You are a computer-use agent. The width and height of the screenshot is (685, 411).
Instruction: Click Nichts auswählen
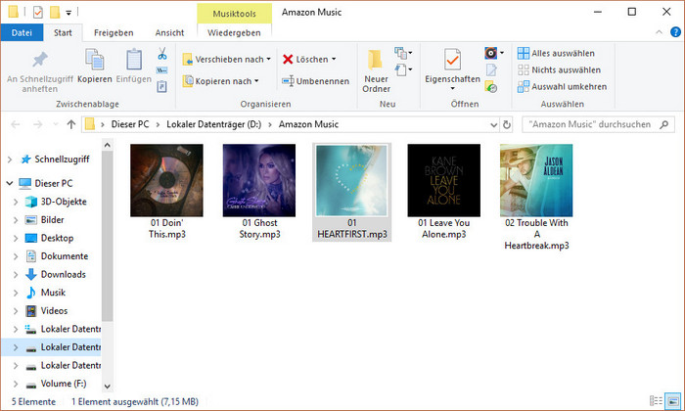tap(559, 69)
